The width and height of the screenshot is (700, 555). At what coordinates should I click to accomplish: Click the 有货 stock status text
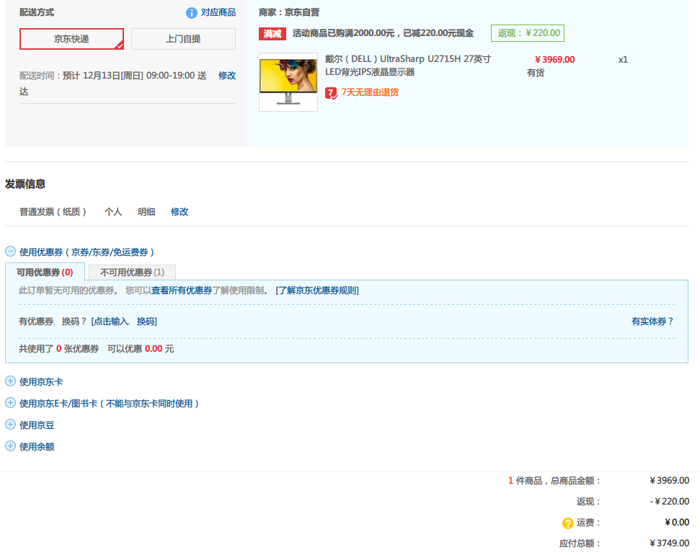click(535, 73)
